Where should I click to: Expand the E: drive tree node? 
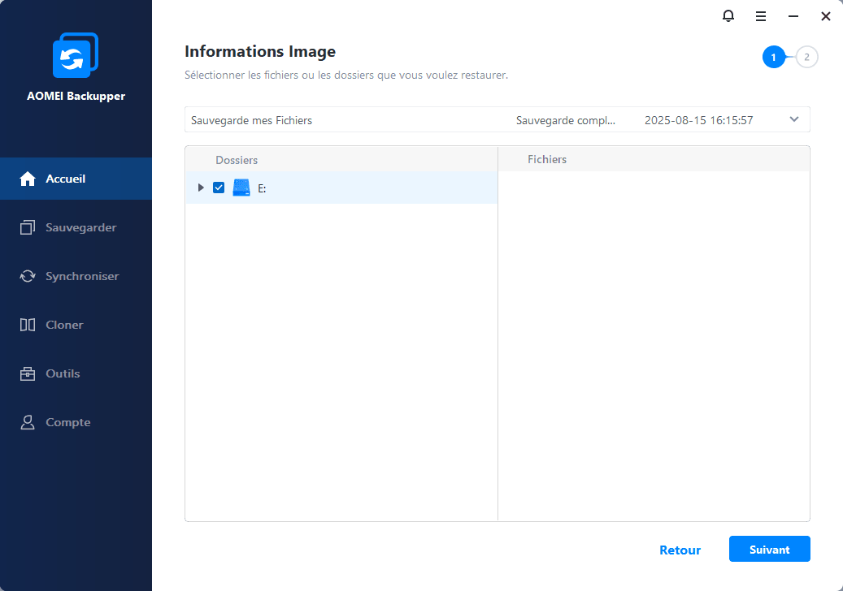point(201,188)
